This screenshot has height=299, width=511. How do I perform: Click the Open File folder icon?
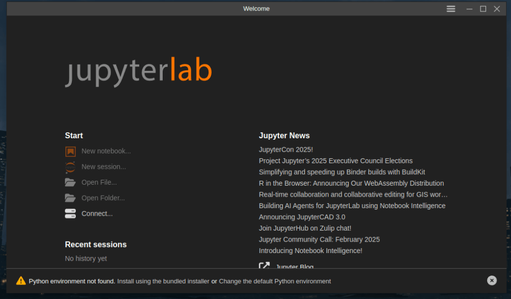coord(70,183)
